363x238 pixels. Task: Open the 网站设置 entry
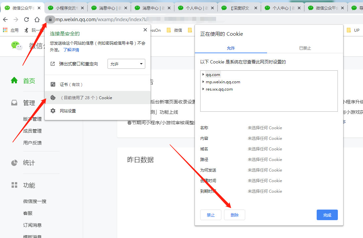coord(98,111)
